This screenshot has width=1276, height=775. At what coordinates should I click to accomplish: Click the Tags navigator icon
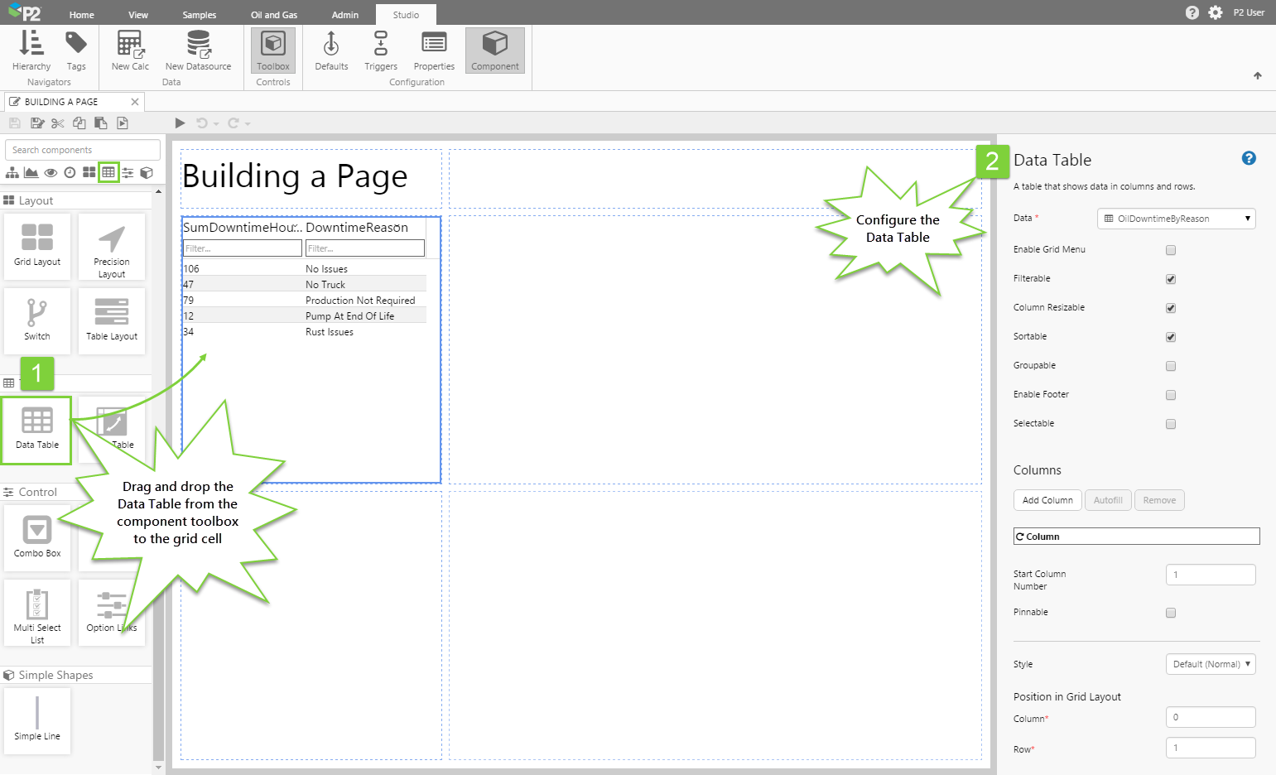pos(76,51)
